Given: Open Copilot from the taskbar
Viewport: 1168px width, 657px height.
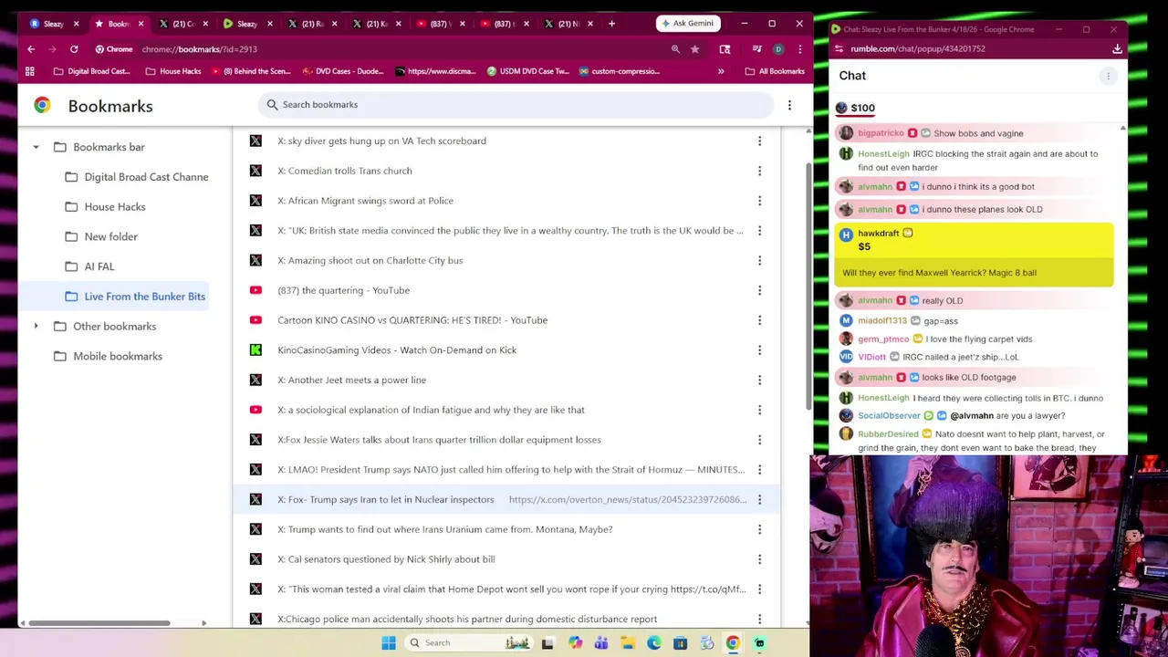Looking at the screenshot, I should 576,643.
